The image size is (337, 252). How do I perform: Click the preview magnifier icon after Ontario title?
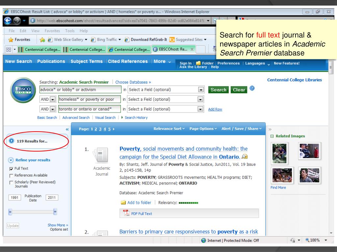coord(245,157)
